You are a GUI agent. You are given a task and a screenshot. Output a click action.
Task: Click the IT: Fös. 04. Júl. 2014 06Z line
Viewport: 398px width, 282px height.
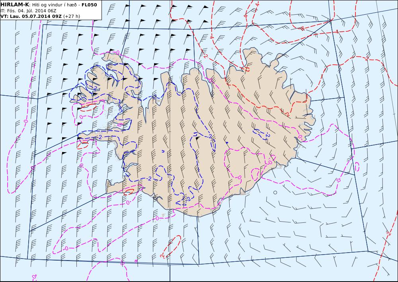click(28, 11)
